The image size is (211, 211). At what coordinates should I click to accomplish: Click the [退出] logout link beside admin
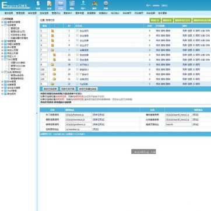(x=164, y=5)
